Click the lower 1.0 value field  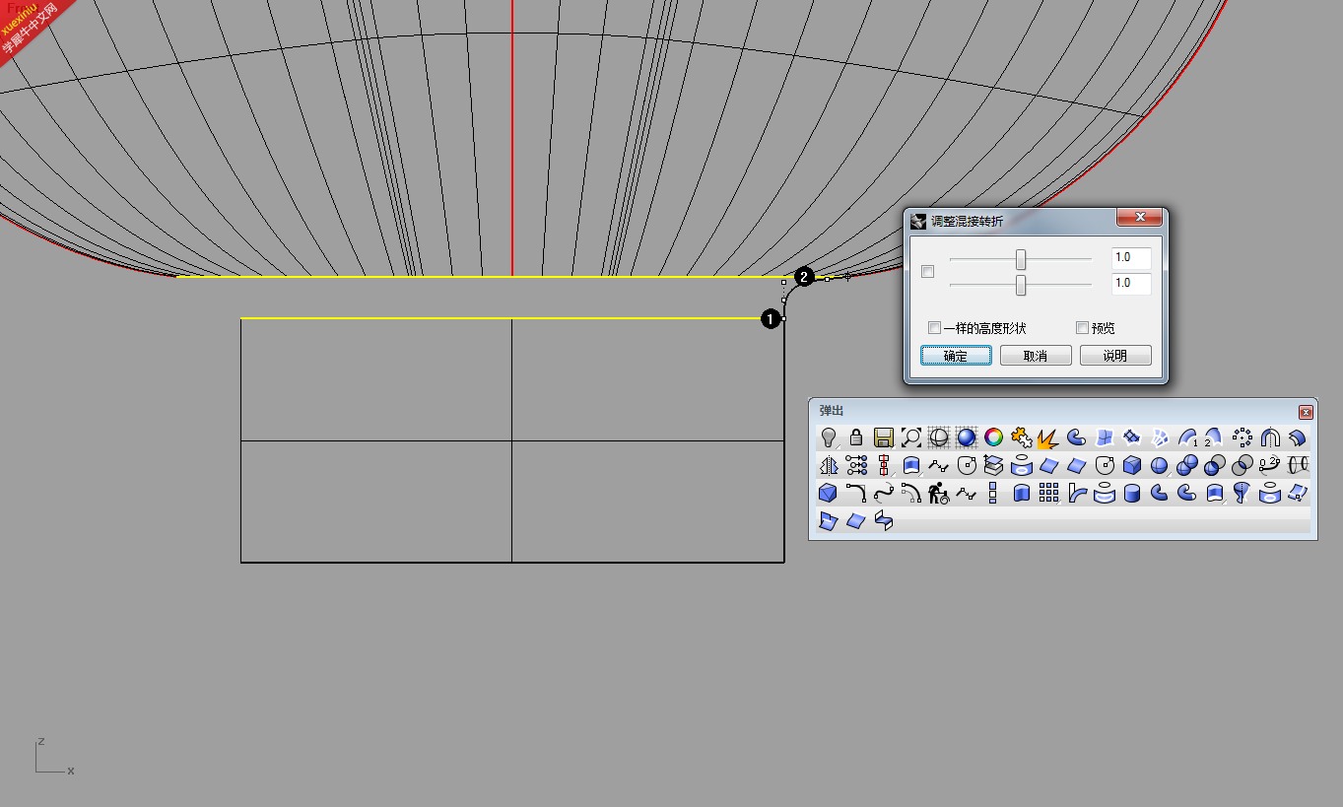[1131, 284]
